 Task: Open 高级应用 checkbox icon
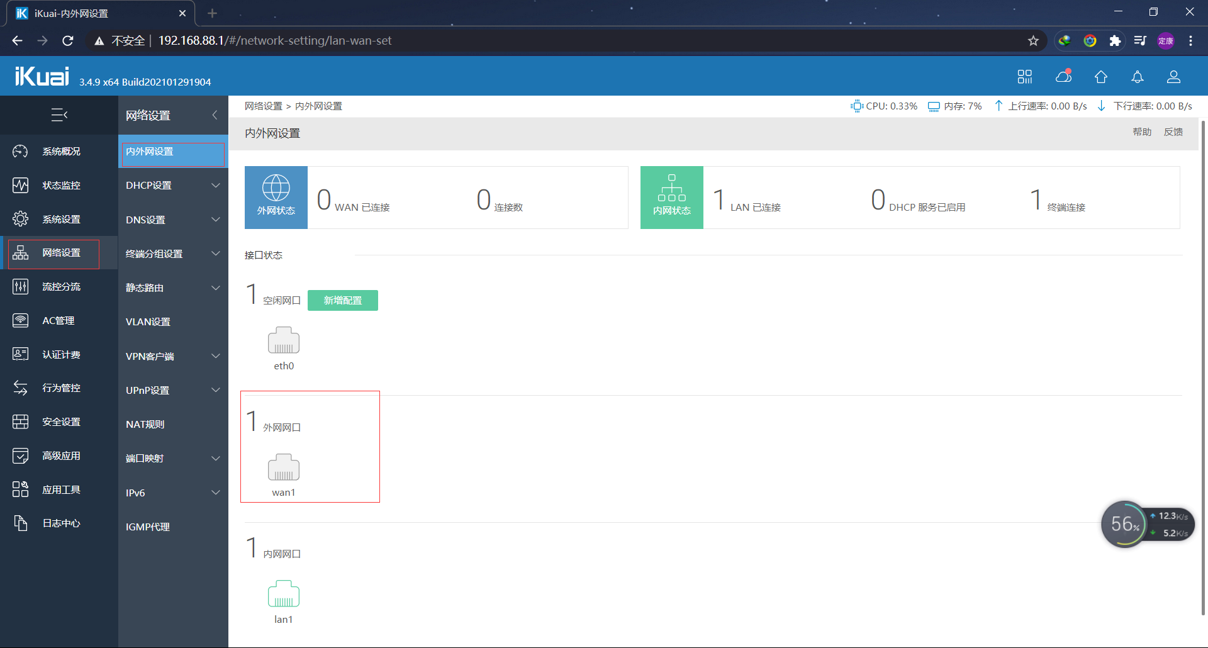pyautogui.click(x=20, y=455)
